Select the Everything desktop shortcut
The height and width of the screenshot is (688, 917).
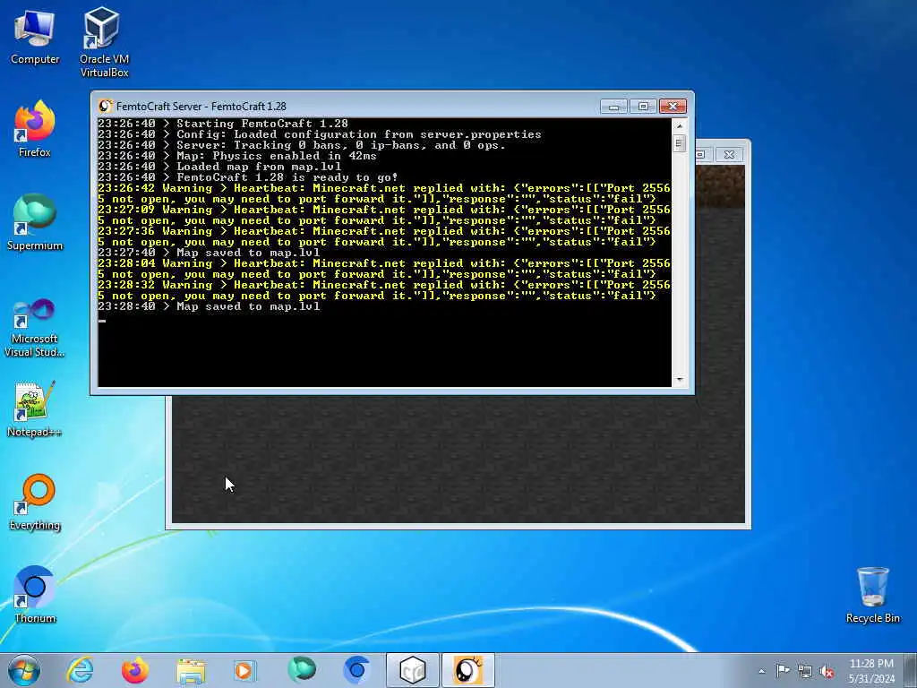click(x=35, y=502)
